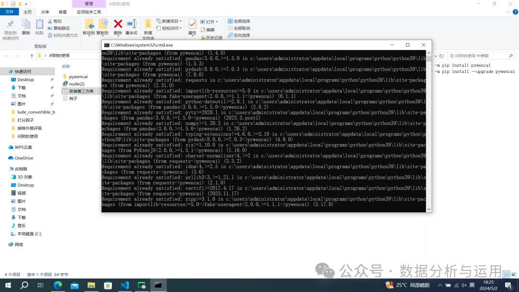519x292 pixels.
Task: Open quick access toolbar customize arrow
Action: point(26,4)
